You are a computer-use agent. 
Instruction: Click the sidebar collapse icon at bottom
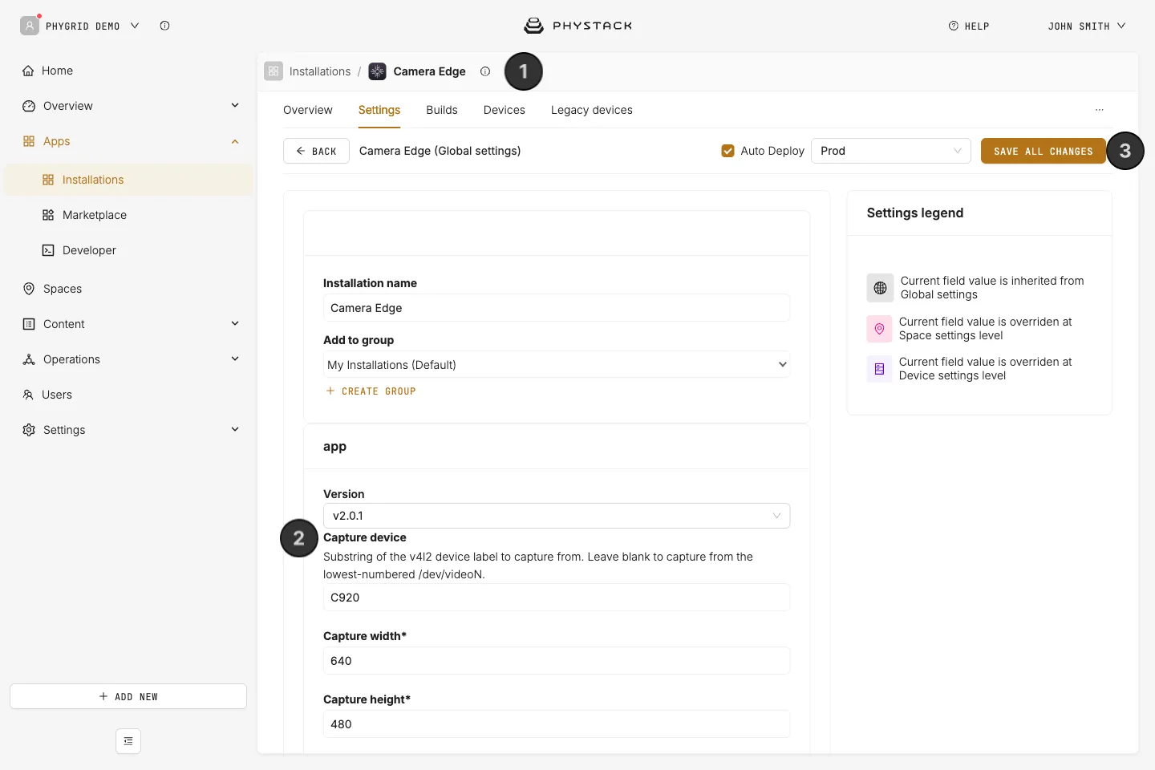click(128, 741)
